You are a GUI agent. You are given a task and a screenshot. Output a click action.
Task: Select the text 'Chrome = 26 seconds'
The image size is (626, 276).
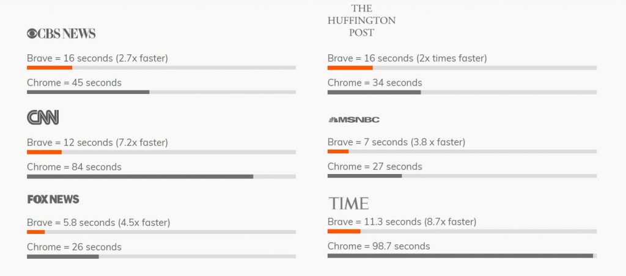74,247
